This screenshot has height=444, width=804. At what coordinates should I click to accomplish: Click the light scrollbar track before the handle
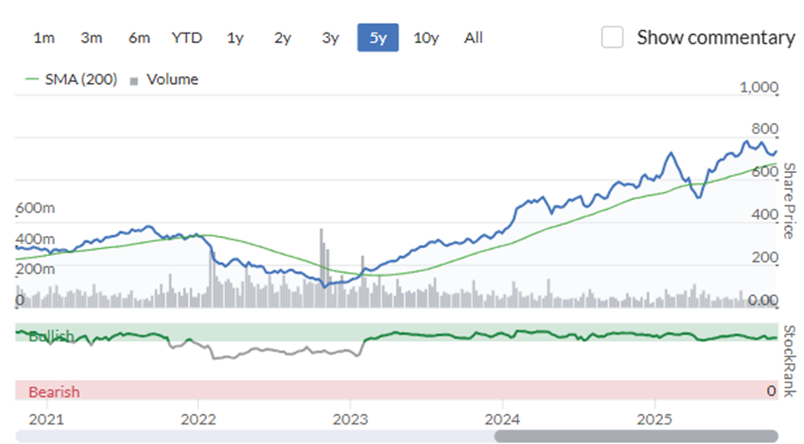pos(255,436)
